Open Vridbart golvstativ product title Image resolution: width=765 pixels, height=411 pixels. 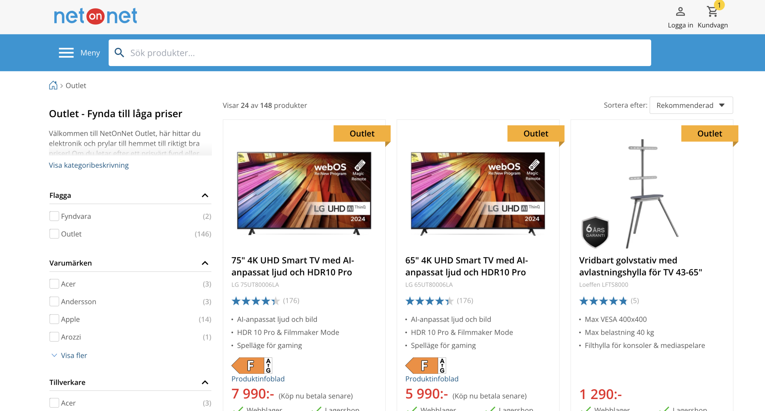pos(640,266)
